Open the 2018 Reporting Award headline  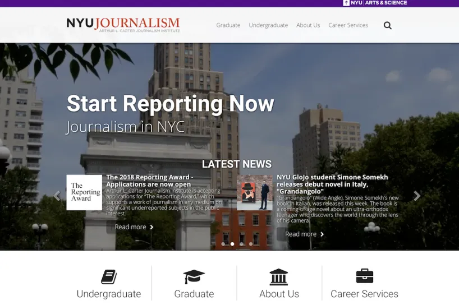(150, 181)
